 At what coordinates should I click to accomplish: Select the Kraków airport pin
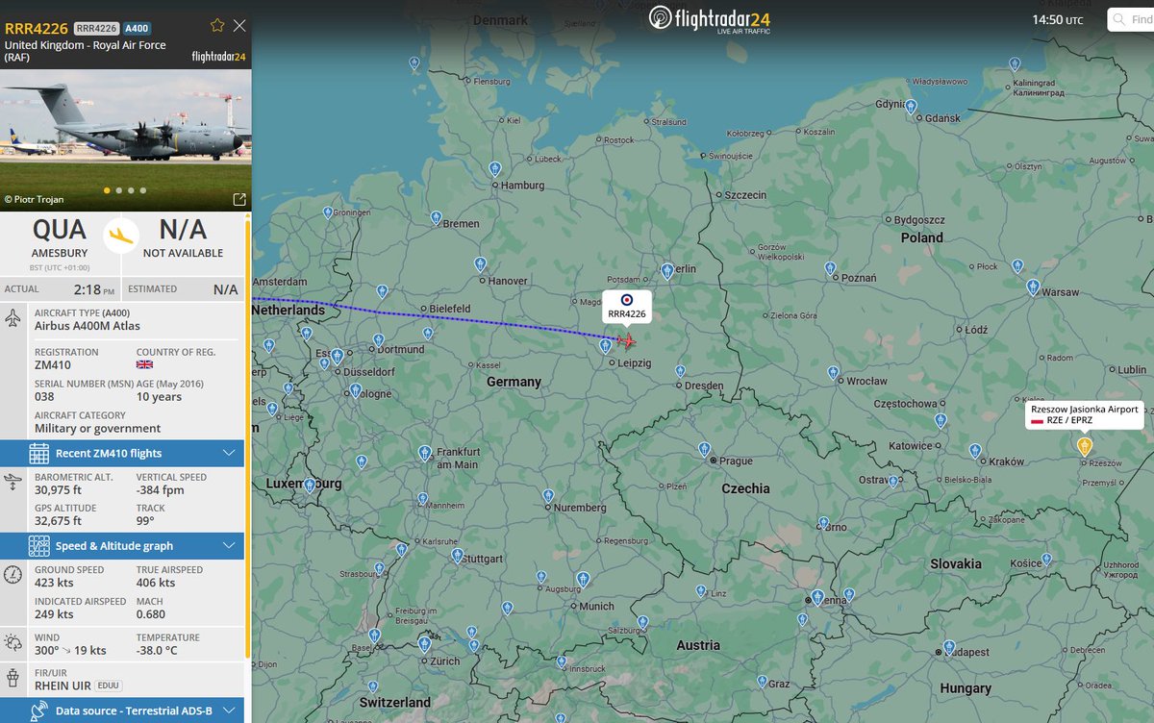pyautogui.click(x=975, y=451)
